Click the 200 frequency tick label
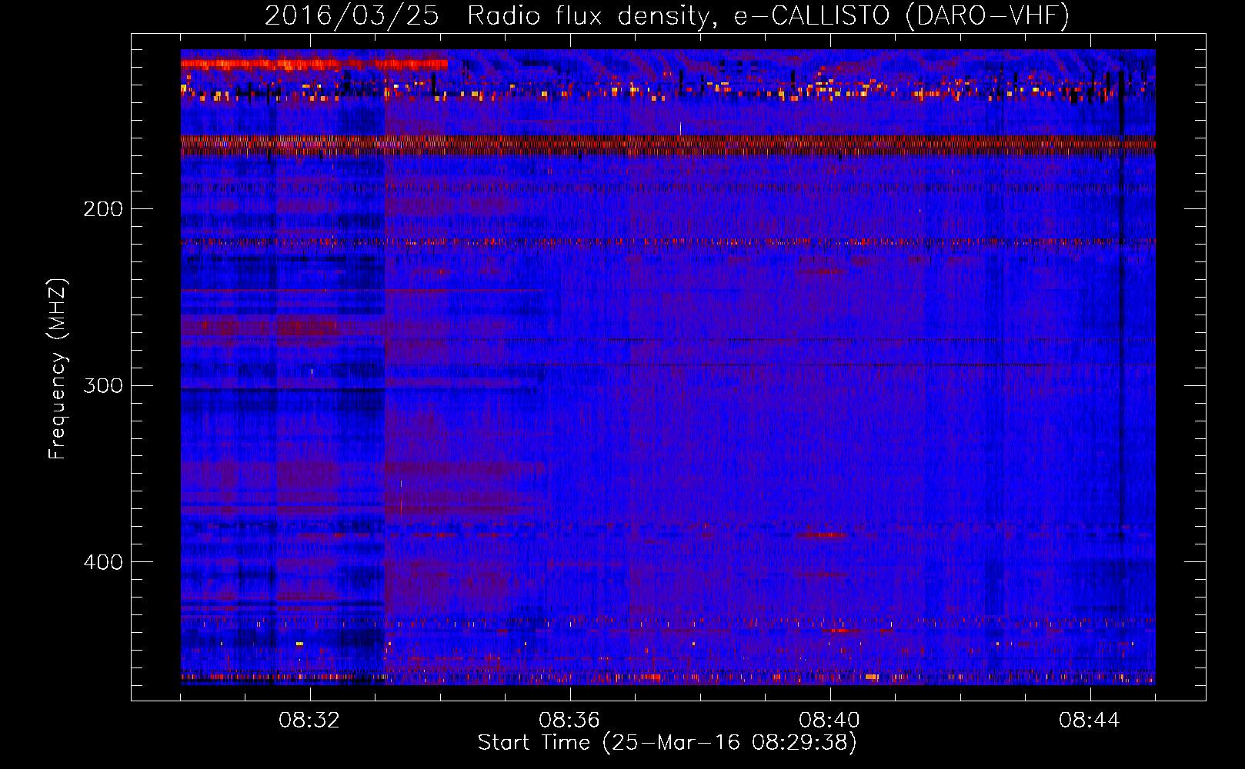1245x769 pixels. coord(103,209)
